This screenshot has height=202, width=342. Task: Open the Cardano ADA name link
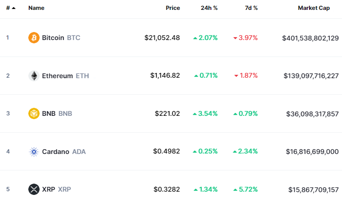64,152
